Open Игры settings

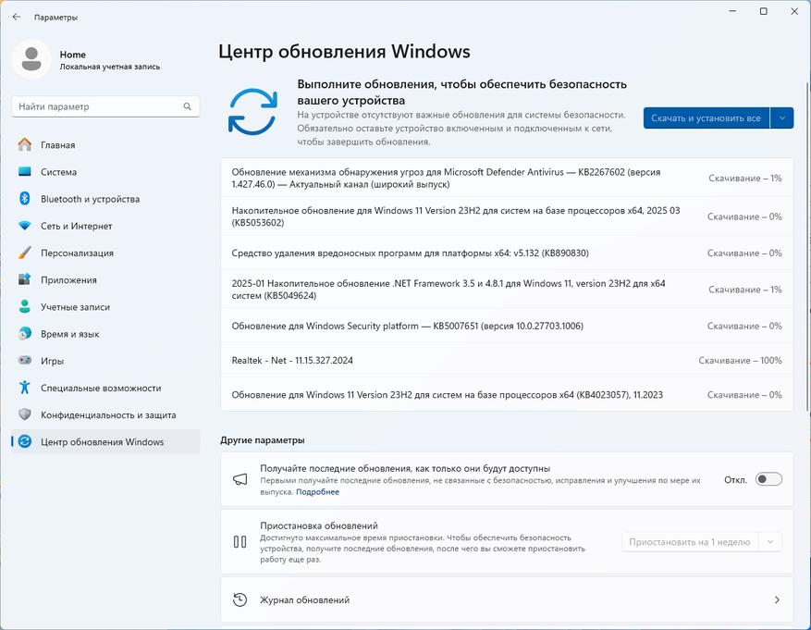pyautogui.click(x=105, y=361)
